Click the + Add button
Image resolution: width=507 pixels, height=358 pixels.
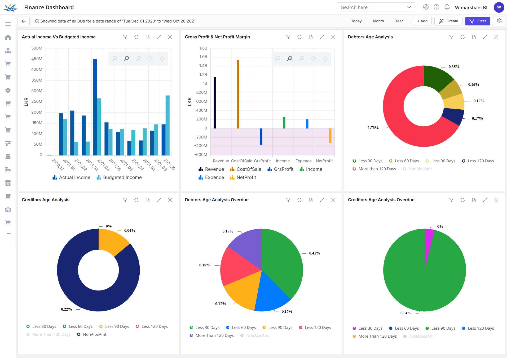pos(422,21)
